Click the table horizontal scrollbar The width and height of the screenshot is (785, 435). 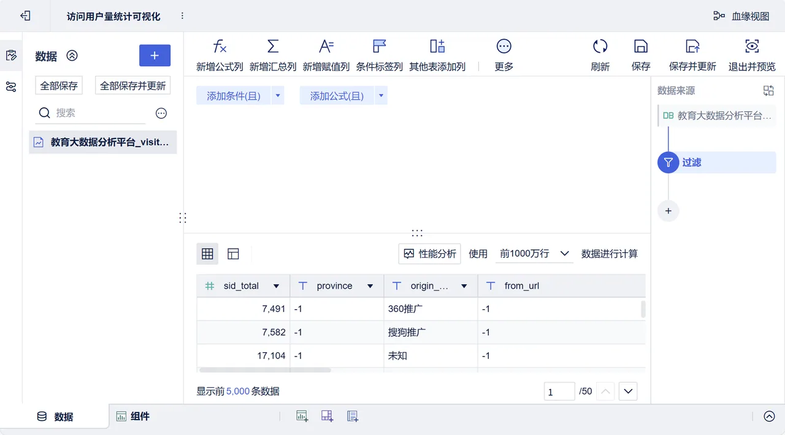265,370
